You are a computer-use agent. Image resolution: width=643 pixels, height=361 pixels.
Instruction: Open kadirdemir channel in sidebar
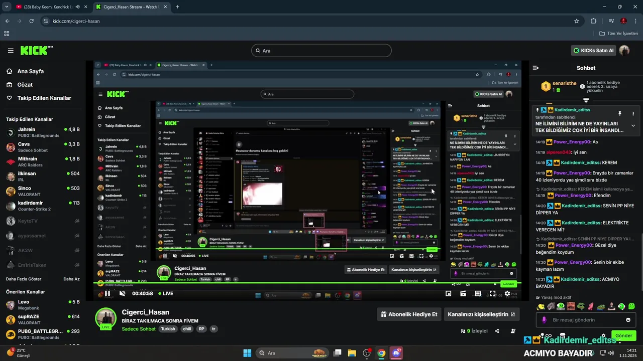43,206
